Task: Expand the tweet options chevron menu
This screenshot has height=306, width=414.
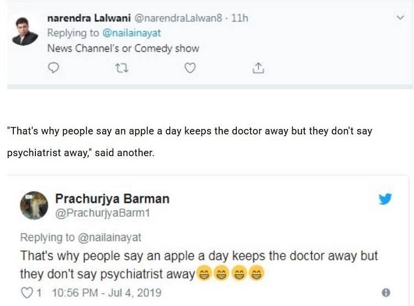Action: click(401, 18)
